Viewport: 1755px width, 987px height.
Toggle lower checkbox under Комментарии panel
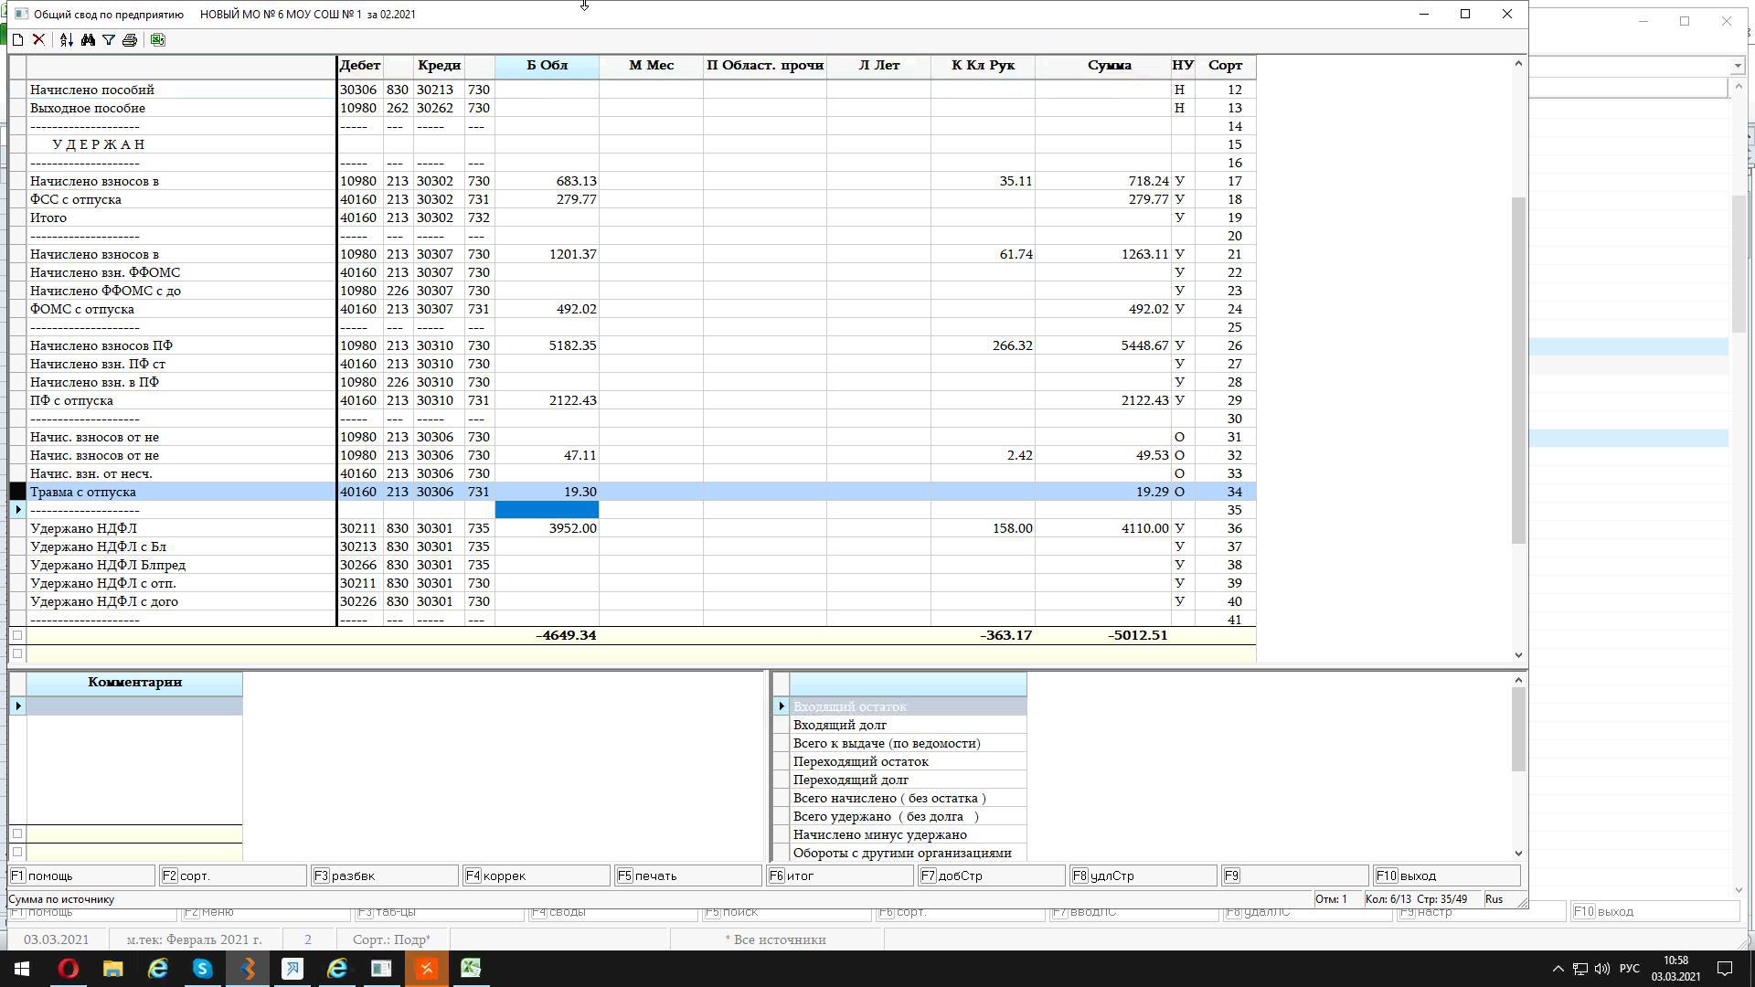(x=17, y=852)
